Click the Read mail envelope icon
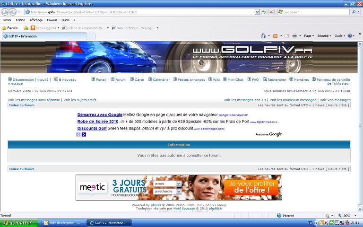Viewport: 363px width, 227px height. click(286, 35)
